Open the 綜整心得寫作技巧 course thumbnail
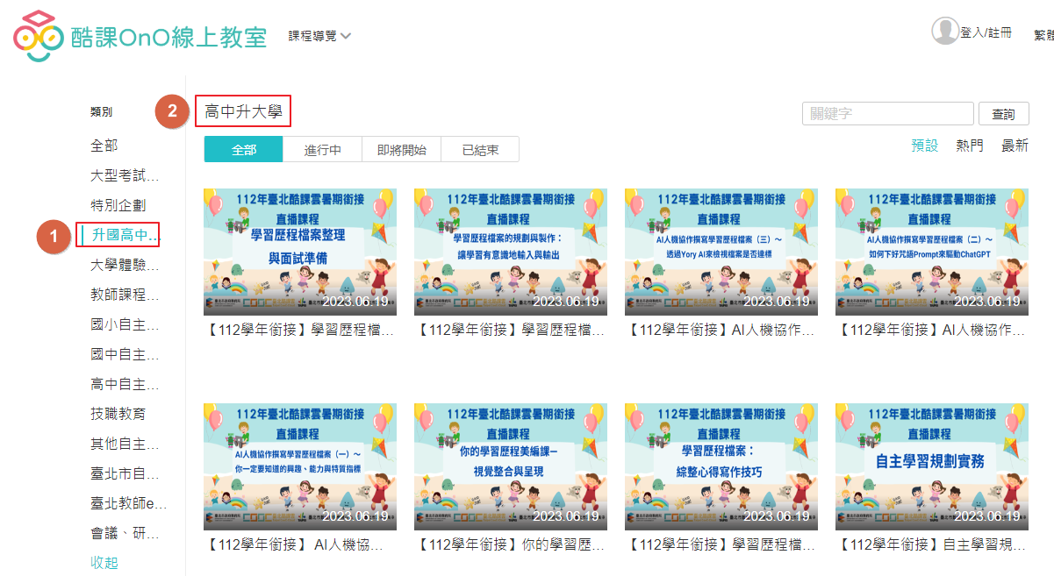This screenshot has width=1054, height=576. click(x=721, y=466)
